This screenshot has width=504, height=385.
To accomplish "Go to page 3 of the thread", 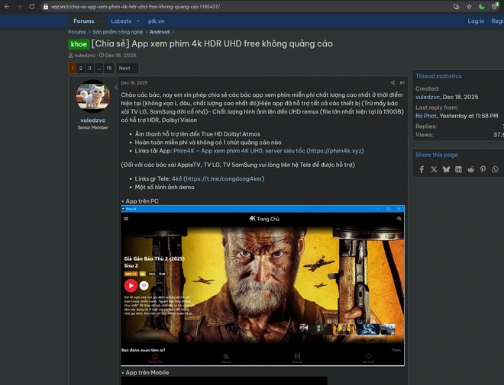I will tap(89, 68).
